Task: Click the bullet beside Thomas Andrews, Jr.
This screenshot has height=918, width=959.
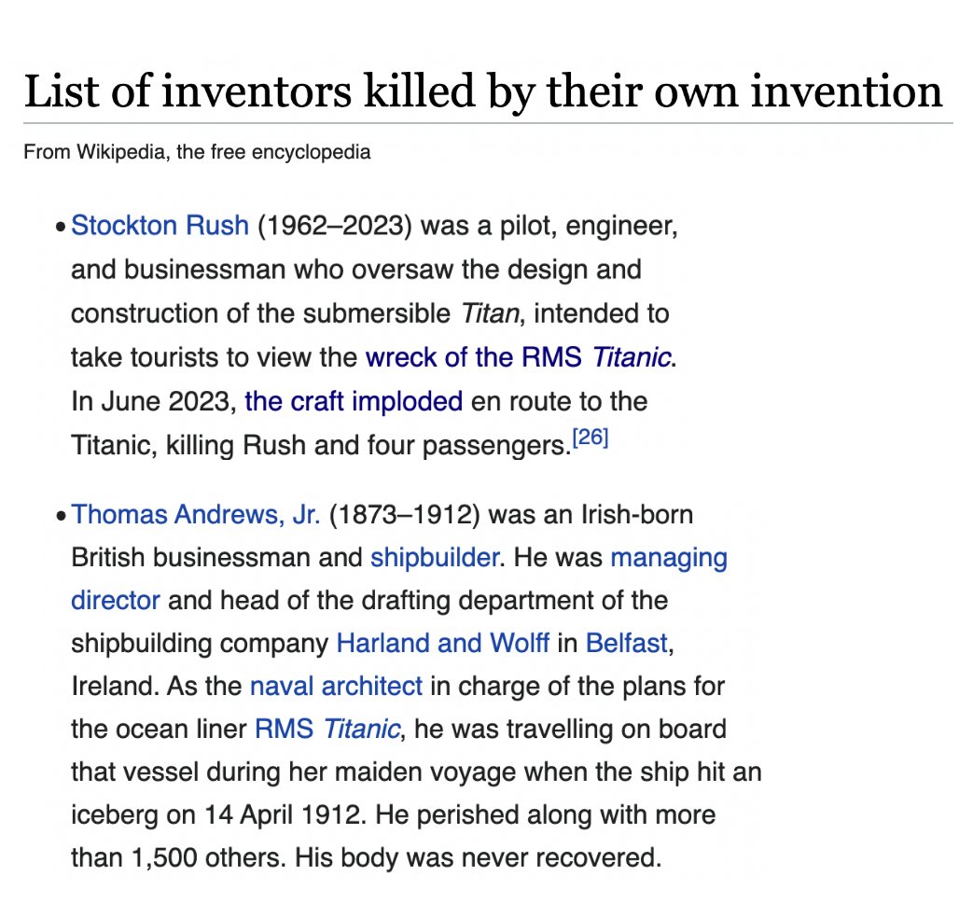Action: coord(61,516)
